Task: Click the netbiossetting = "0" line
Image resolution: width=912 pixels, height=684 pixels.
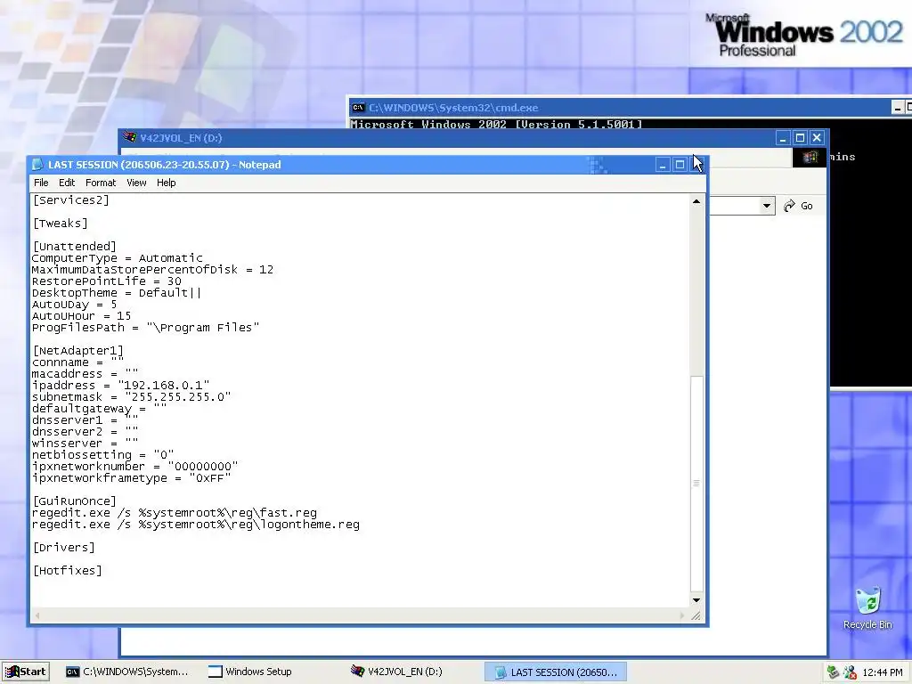Action: pyautogui.click(x=103, y=455)
